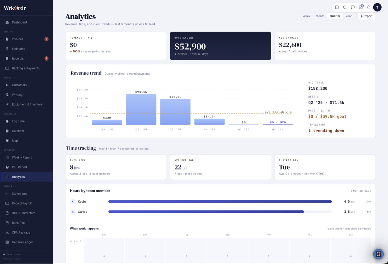Click the Dashboard home icon in sidebar

click(x=7, y=22)
